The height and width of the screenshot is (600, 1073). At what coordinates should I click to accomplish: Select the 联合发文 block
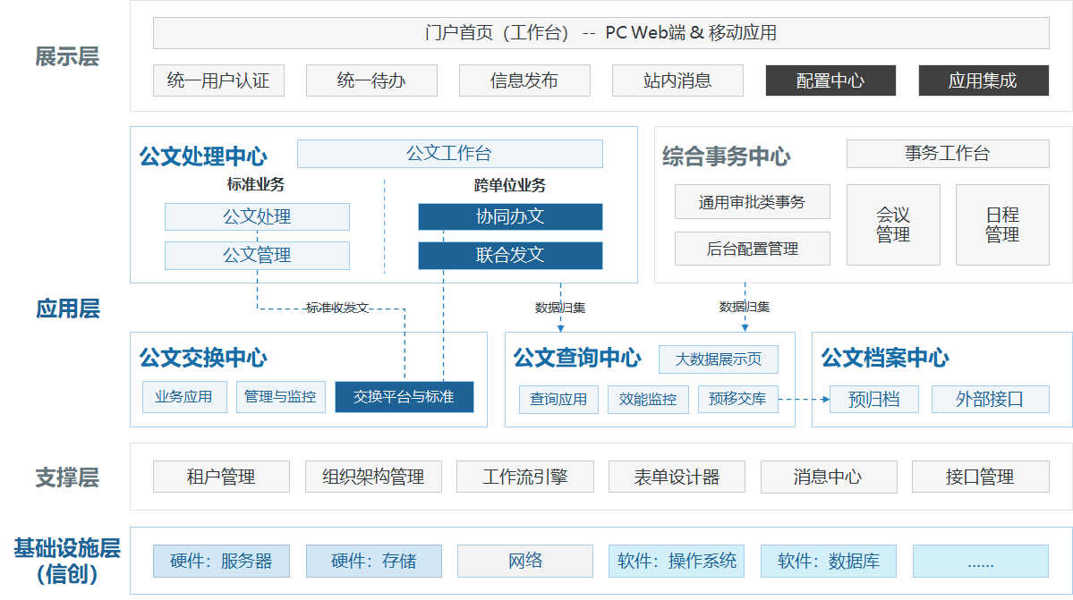click(x=510, y=256)
